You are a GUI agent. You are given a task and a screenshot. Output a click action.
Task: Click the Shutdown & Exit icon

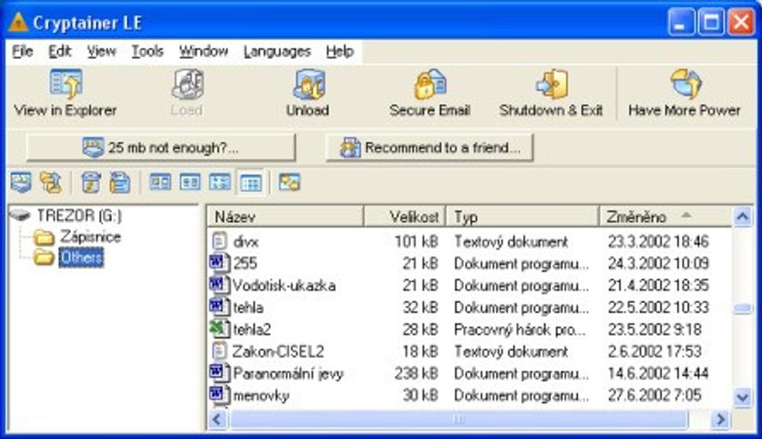[552, 84]
